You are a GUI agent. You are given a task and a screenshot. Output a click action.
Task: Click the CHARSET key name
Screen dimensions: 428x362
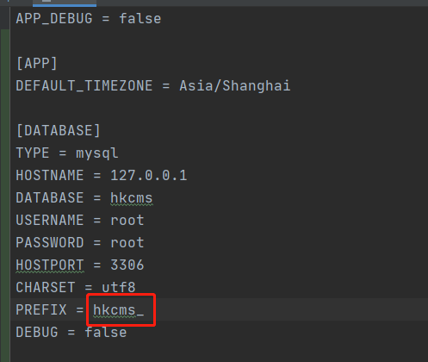click(46, 287)
